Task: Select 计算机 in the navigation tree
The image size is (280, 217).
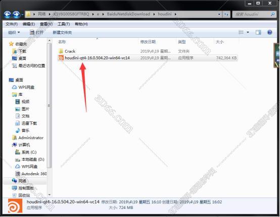Action: [24, 145]
